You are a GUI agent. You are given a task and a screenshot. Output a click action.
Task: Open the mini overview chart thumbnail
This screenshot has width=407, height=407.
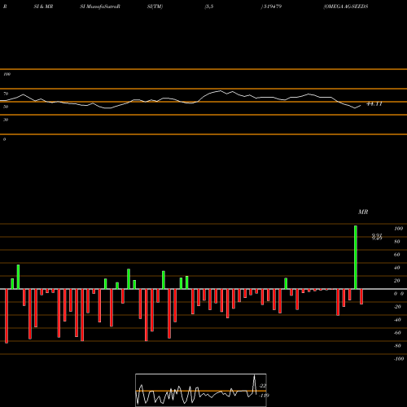201,390
